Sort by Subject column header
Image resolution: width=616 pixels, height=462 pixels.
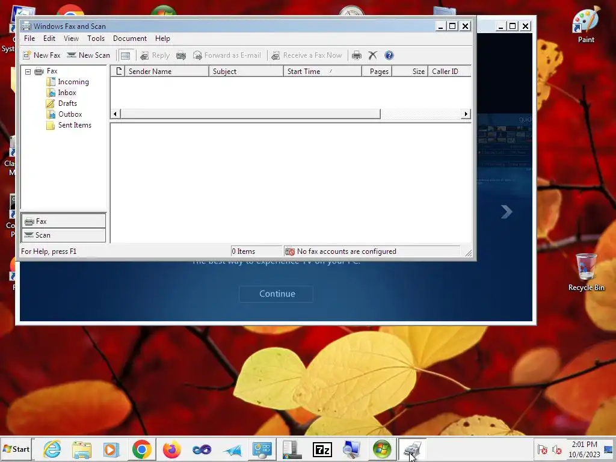[246, 71]
